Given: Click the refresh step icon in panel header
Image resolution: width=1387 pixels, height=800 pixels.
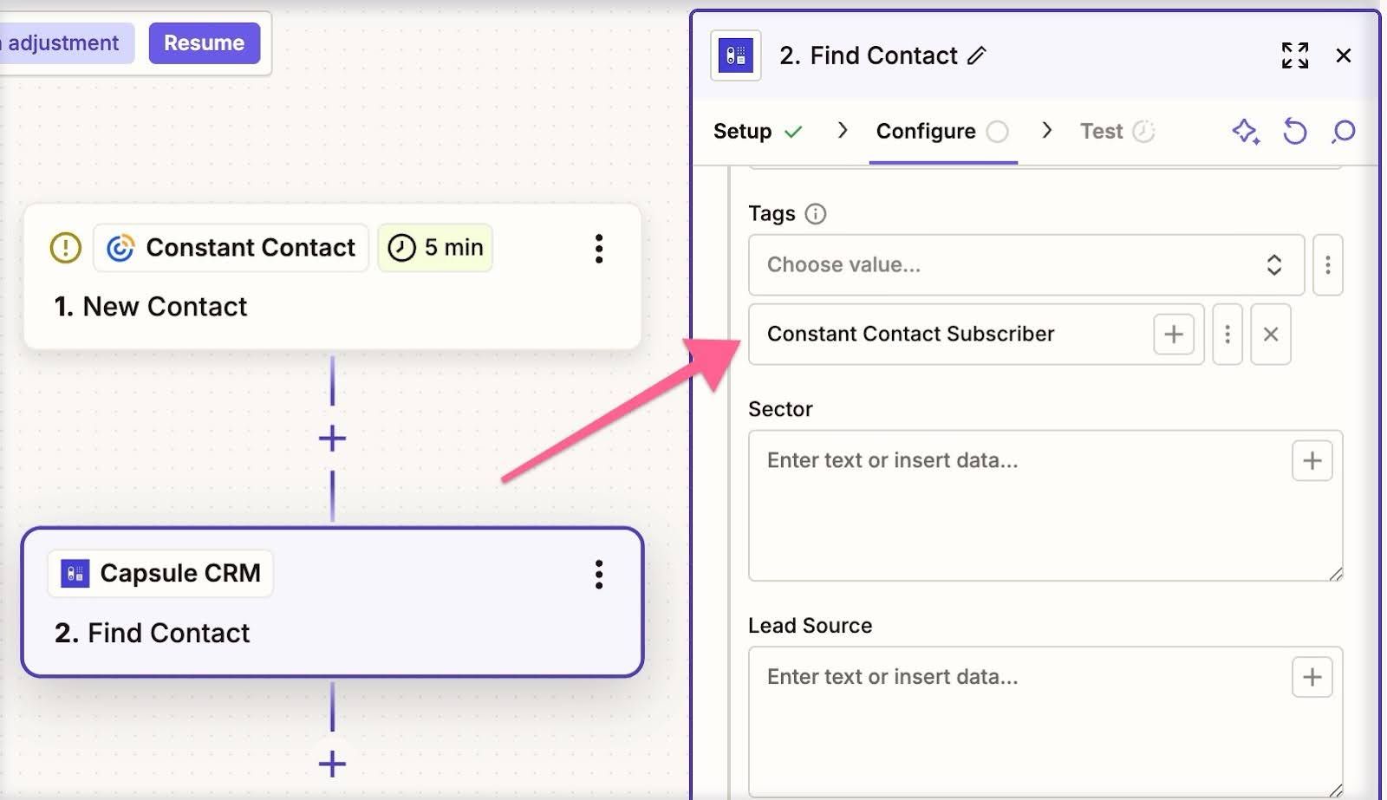Looking at the screenshot, I should coord(1294,132).
